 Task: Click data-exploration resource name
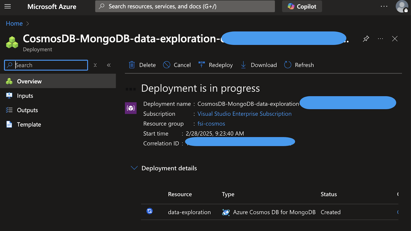189,212
